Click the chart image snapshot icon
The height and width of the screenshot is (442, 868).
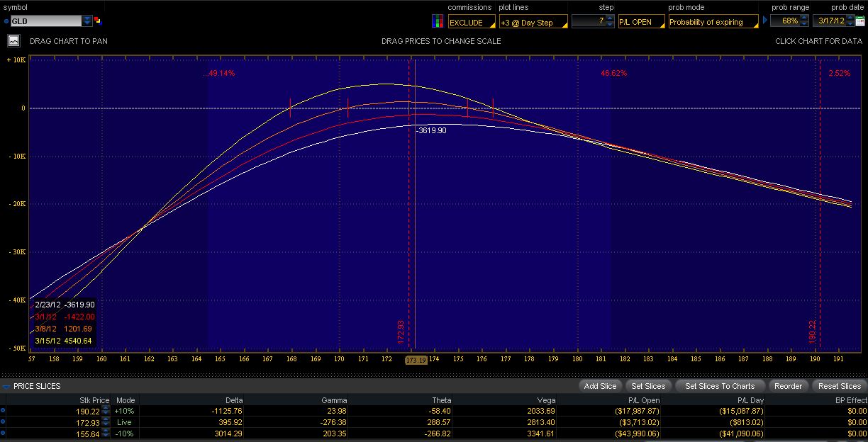pos(13,40)
